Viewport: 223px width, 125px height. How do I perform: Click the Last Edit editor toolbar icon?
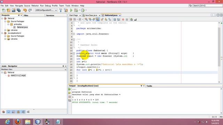pos(71,19)
